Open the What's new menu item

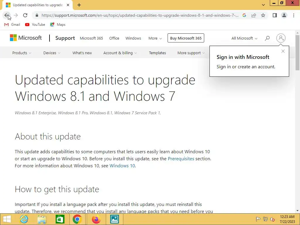tap(82, 53)
